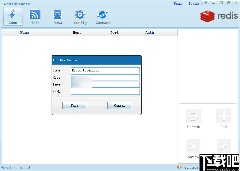Click the Add New Conne dialog title
Screen dimensions: 240x171
[x=65, y=60]
